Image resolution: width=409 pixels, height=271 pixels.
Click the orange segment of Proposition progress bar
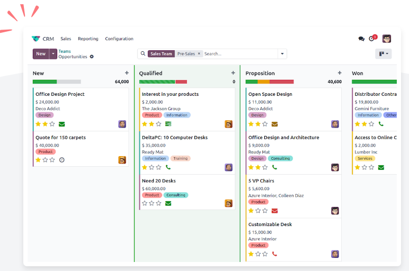(263, 82)
